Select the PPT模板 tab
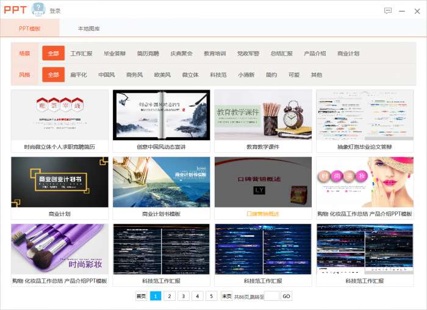427x310 pixels. 30,29
